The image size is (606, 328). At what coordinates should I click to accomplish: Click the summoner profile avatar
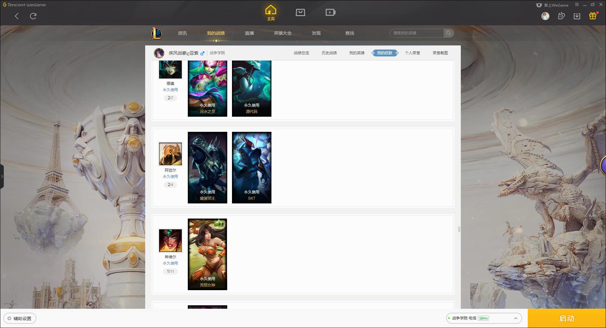pos(159,53)
